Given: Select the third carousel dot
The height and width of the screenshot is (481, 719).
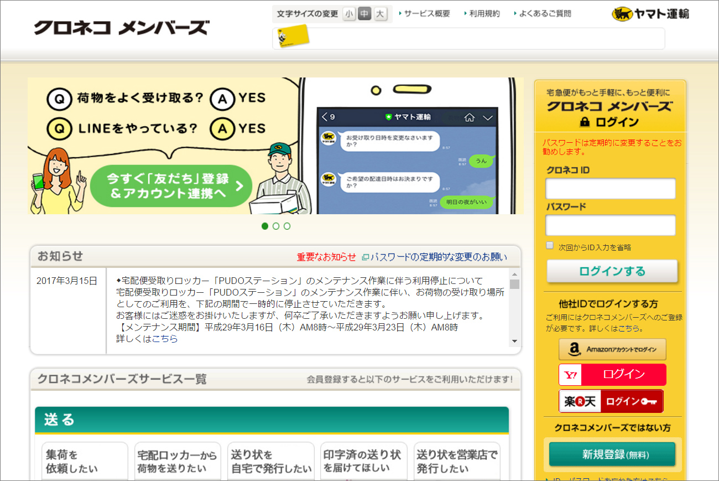Looking at the screenshot, I should [x=287, y=226].
